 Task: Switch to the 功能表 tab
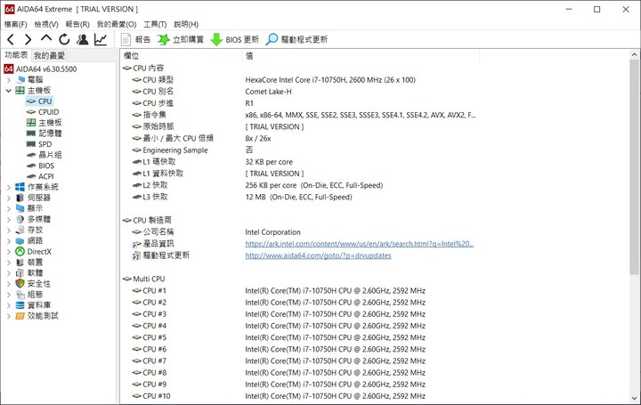[x=16, y=55]
